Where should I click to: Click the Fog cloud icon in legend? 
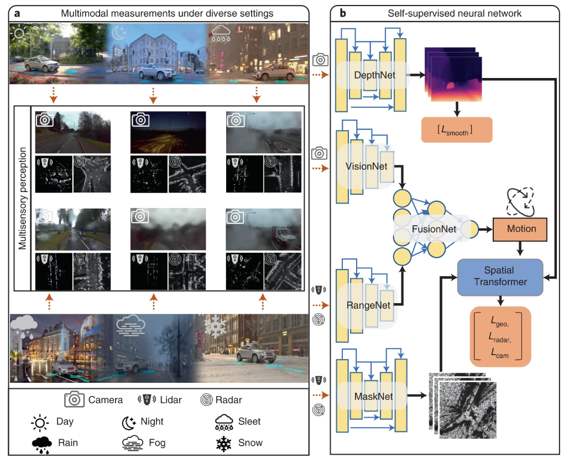pyautogui.click(x=133, y=443)
